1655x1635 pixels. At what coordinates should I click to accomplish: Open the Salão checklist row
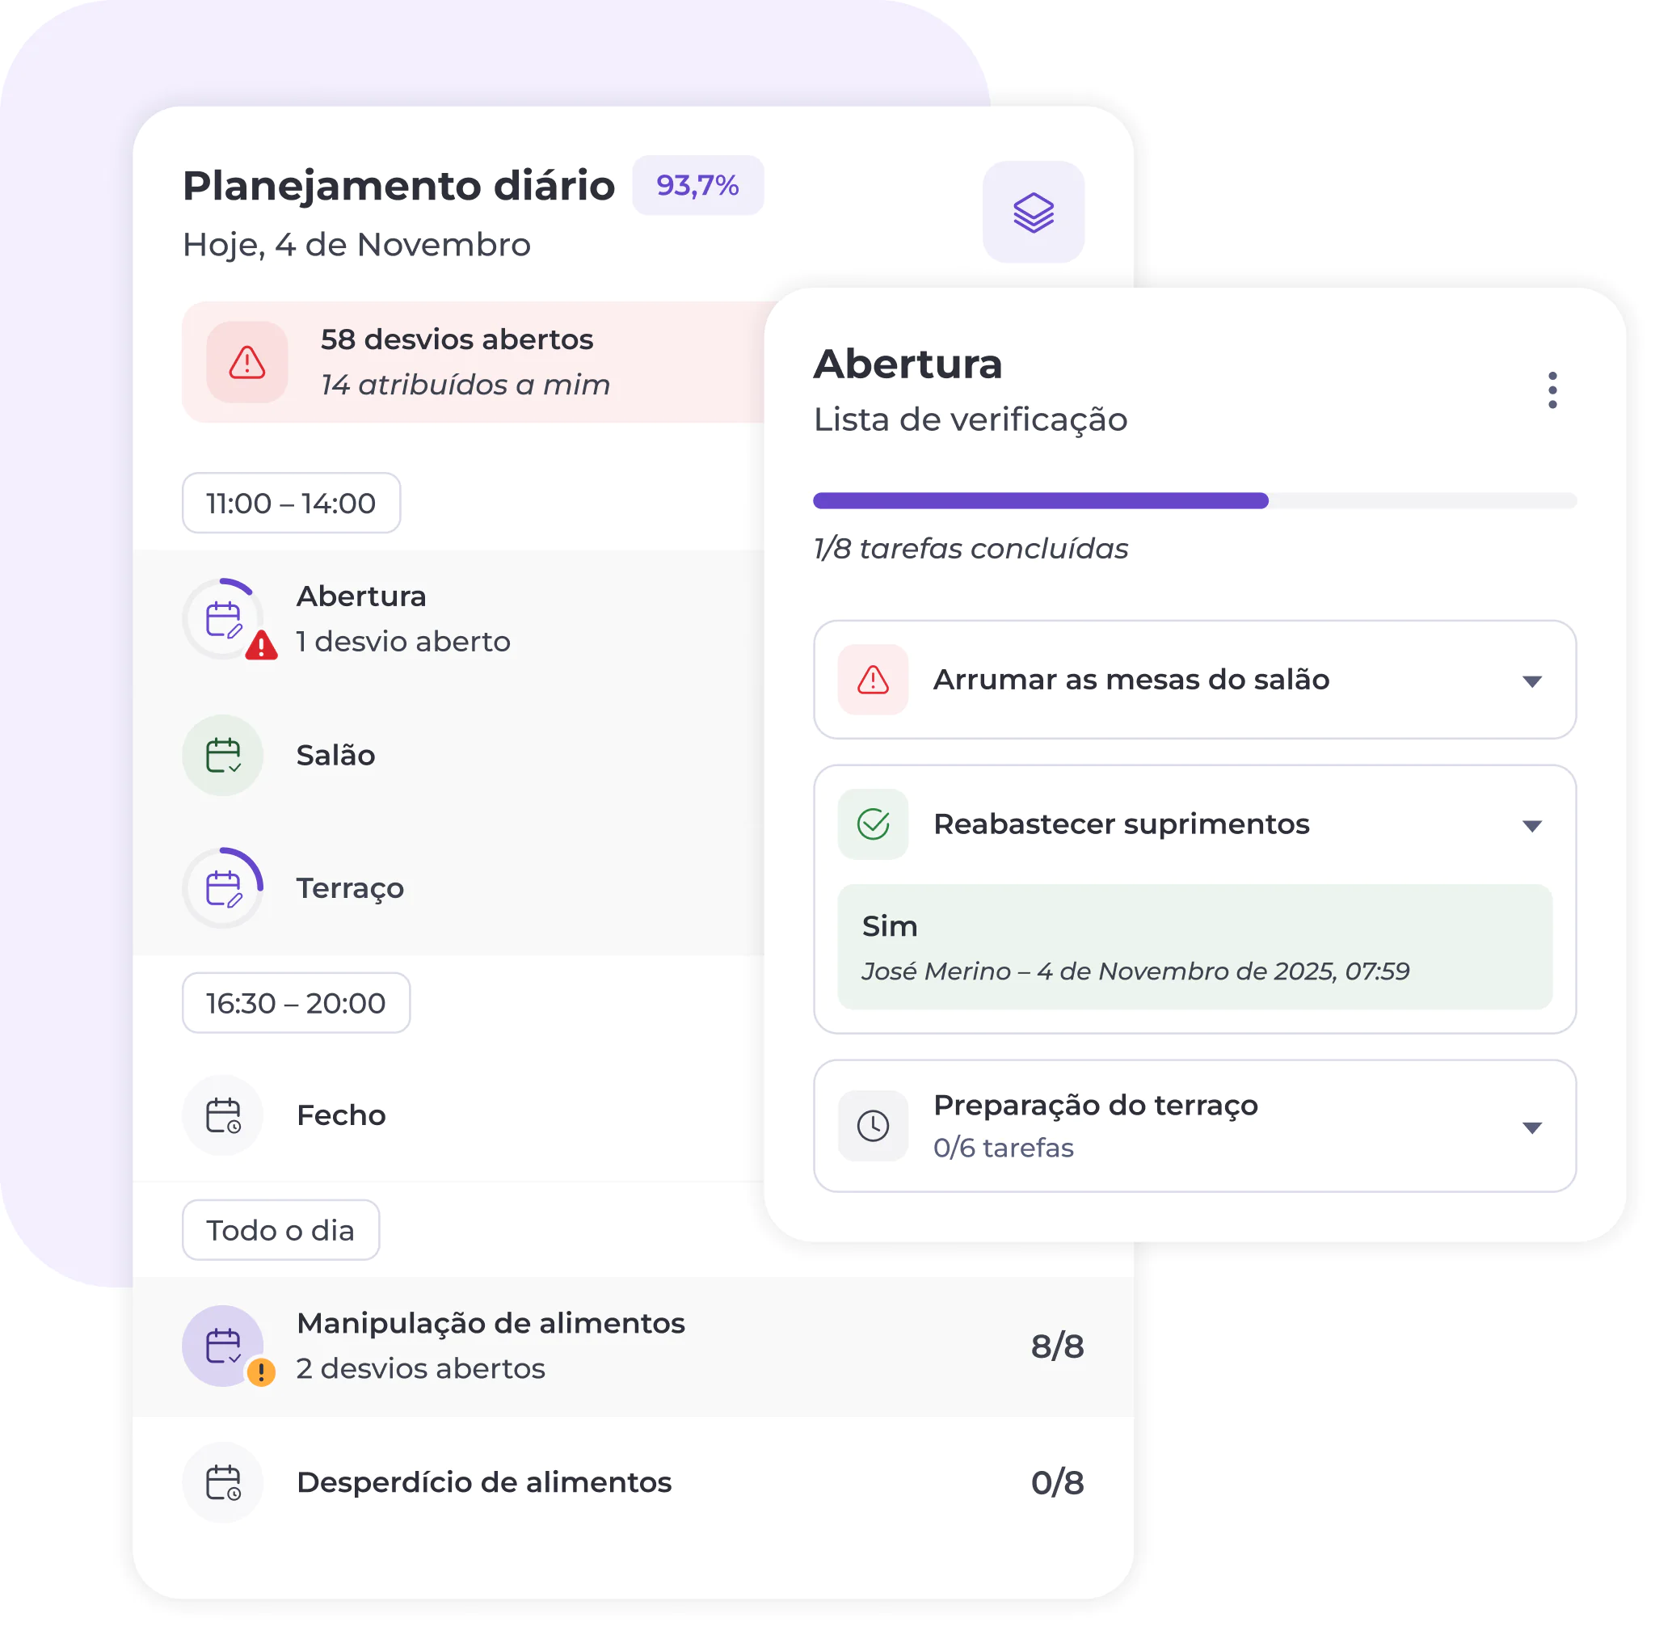click(x=448, y=755)
